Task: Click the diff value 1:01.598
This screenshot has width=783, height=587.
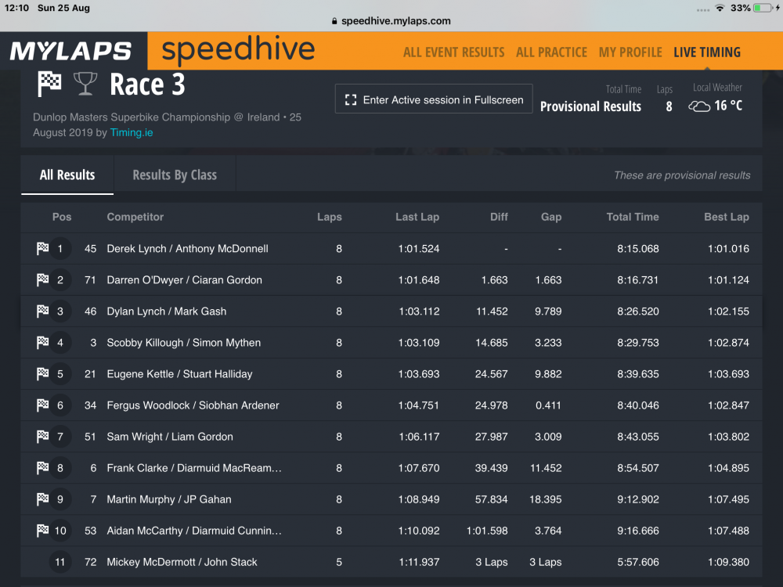Action: 487,531
